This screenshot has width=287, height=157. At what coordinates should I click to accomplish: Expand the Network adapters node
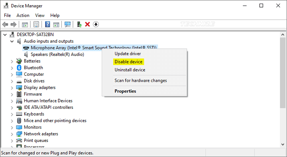pyautogui.click(x=12, y=134)
